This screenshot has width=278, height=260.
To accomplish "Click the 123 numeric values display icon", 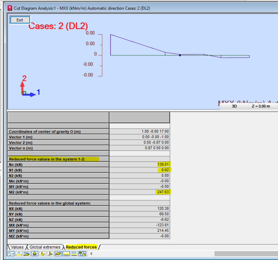I will (74, 254).
